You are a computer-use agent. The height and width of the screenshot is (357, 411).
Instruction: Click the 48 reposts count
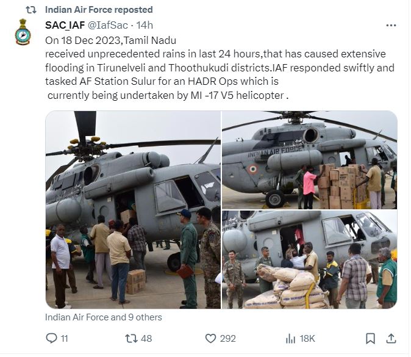point(146,338)
